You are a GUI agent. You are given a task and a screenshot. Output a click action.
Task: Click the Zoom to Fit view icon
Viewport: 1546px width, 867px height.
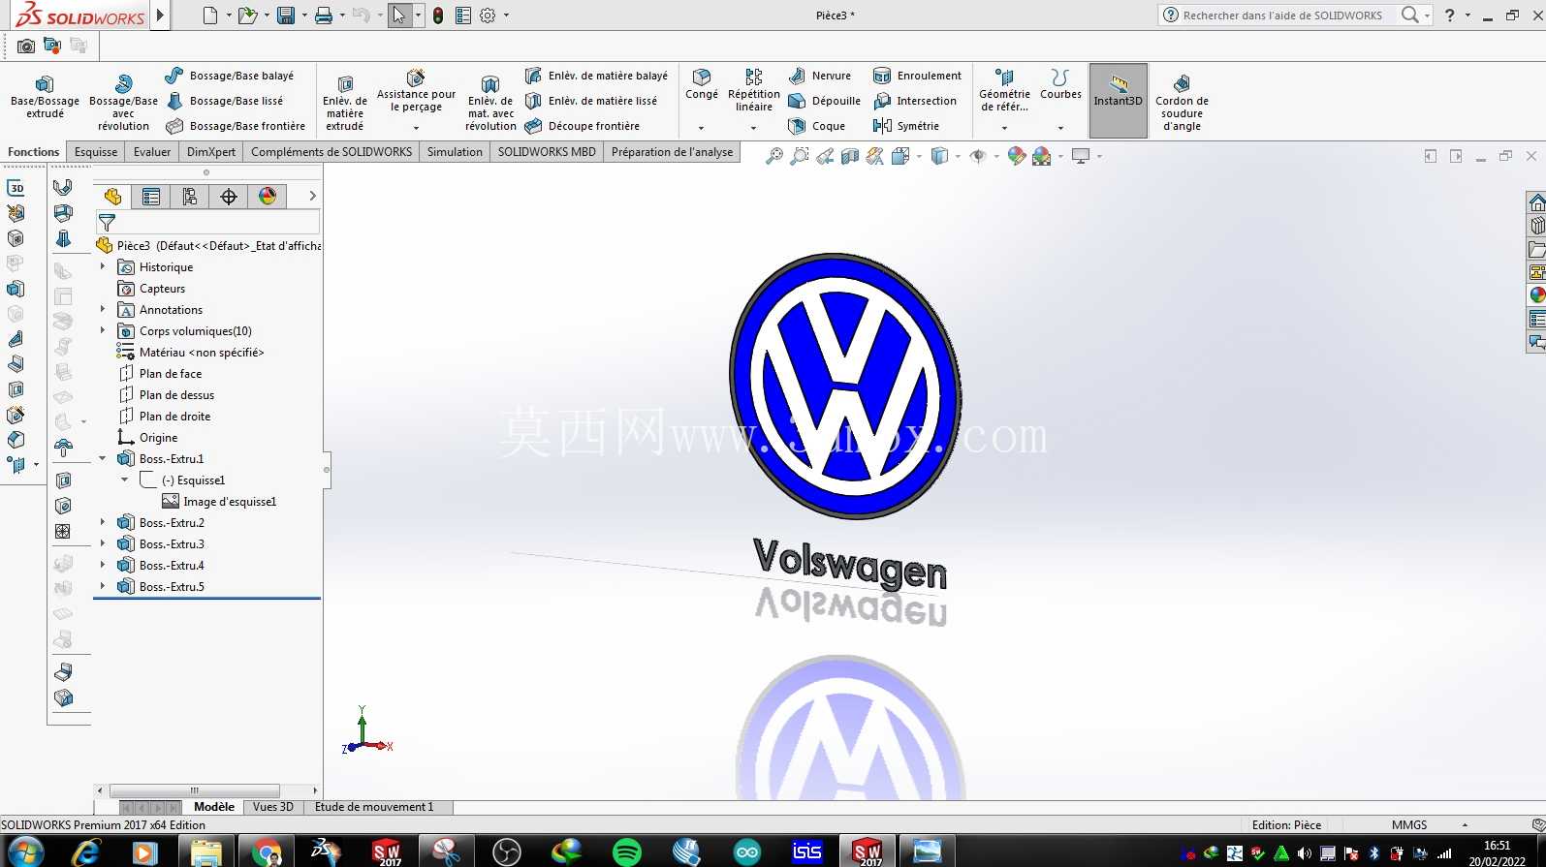click(773, 156)
